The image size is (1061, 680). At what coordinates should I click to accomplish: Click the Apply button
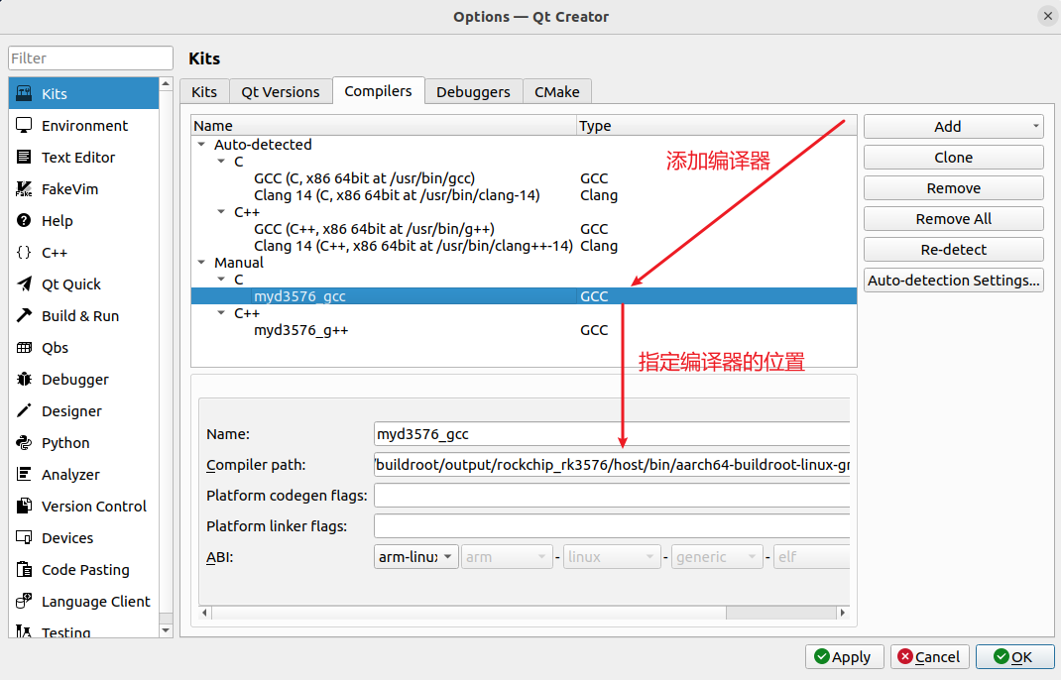point(844,657)
